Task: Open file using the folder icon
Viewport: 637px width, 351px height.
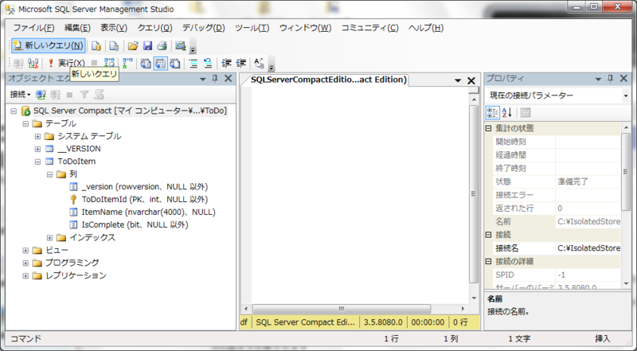Action: point(133,46)
